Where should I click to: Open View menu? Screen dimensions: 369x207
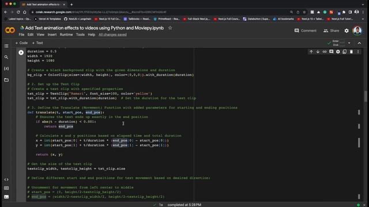(x=40, y=34)
